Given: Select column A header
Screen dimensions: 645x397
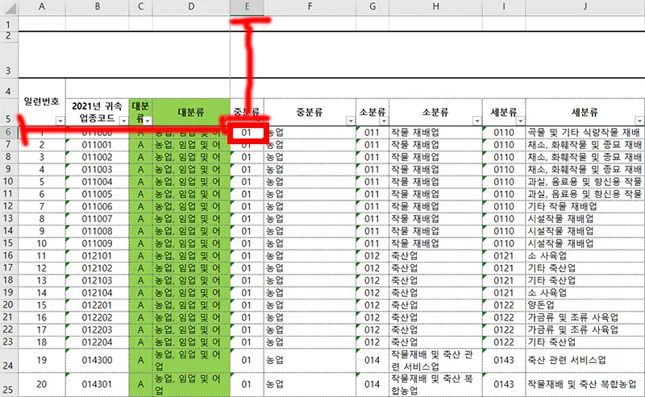Looking at the screenshot, I should 42,7.
